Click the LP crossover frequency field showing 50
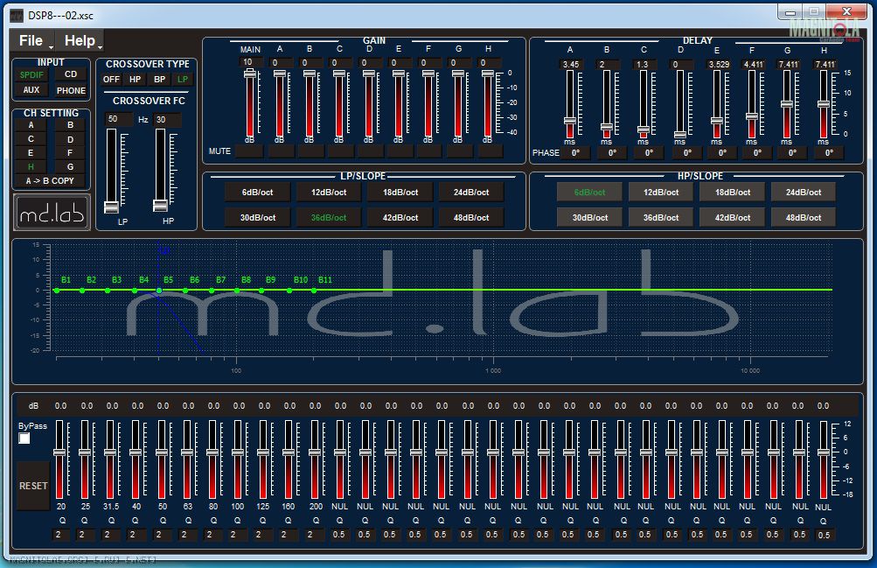Image resolution: width=877 pixels, height=568 pixels. (119, 119)
